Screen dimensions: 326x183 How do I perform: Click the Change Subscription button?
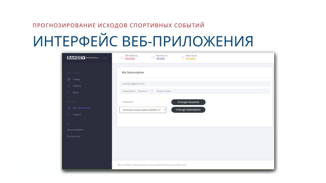188,110
